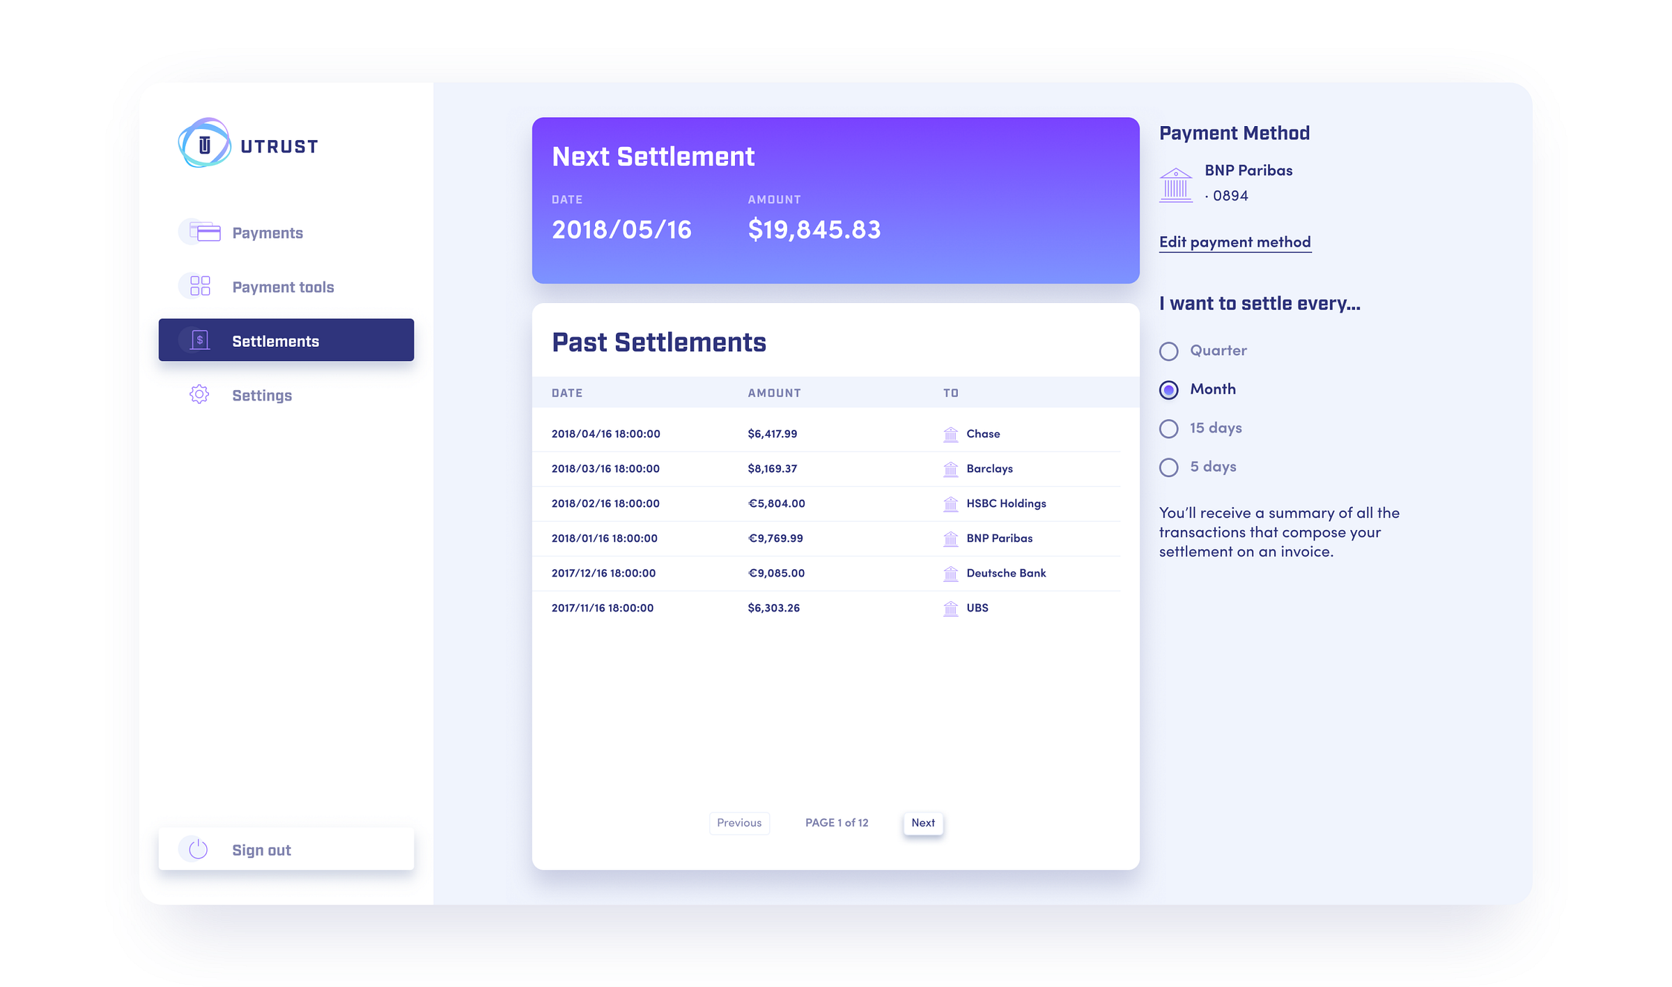Choose the 15 days radio option
1672x987 pixels.
pos(1168,428)
